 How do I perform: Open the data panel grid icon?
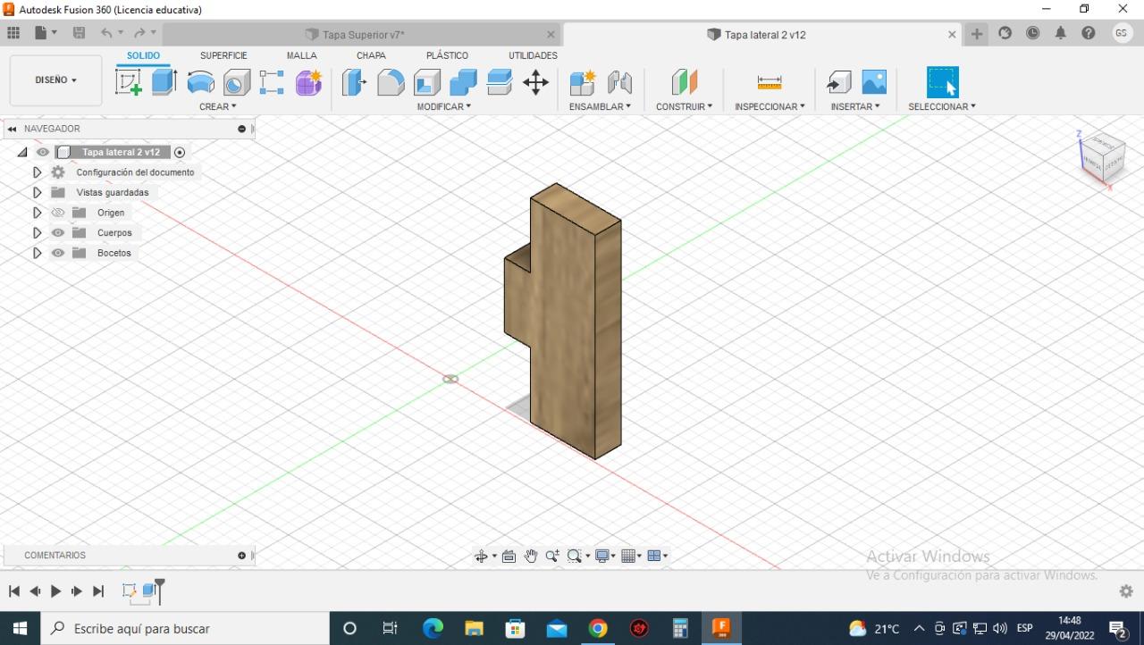click(13, 33)
